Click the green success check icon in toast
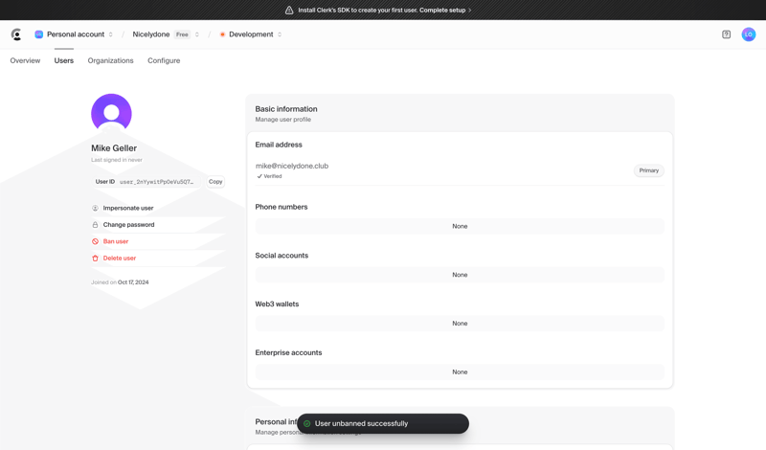766x450 pixels. (x=306, y=423)
